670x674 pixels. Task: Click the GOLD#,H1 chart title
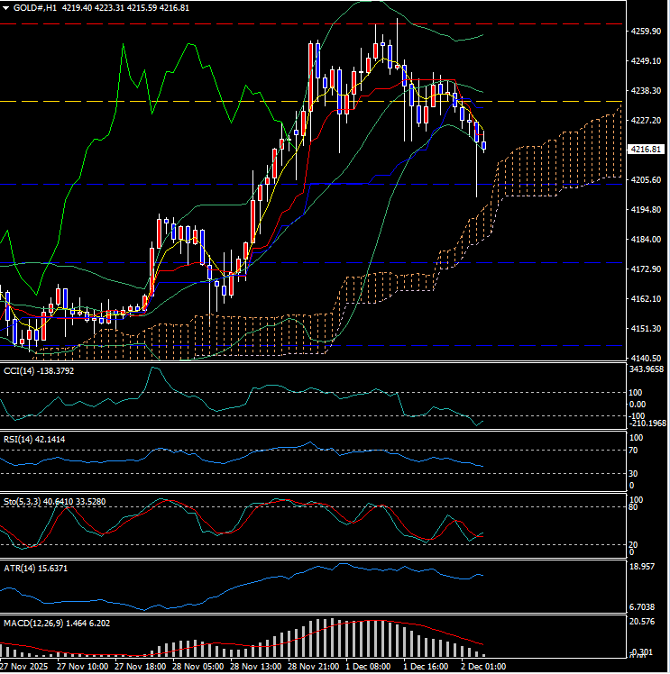pyautogui.click(x=36, y=7)
